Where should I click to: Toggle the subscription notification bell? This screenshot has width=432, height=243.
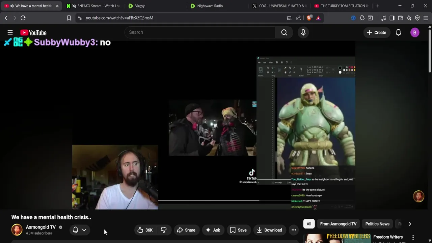click(76, 230)
